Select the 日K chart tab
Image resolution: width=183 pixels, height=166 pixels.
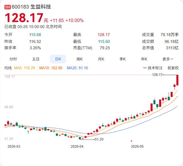(58, 59)
